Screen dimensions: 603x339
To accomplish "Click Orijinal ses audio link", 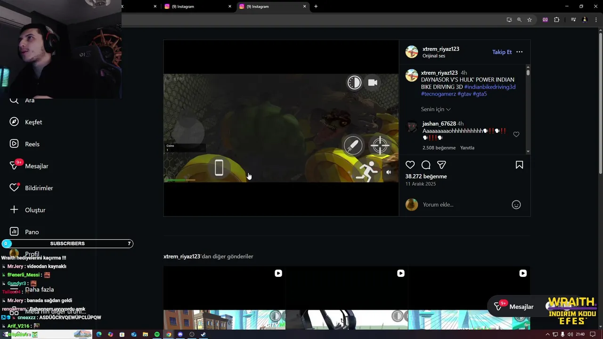I will tap(434, 56).
